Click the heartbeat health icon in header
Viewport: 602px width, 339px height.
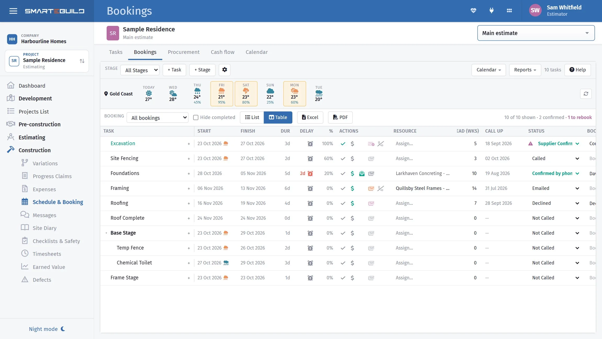[473, 11]
